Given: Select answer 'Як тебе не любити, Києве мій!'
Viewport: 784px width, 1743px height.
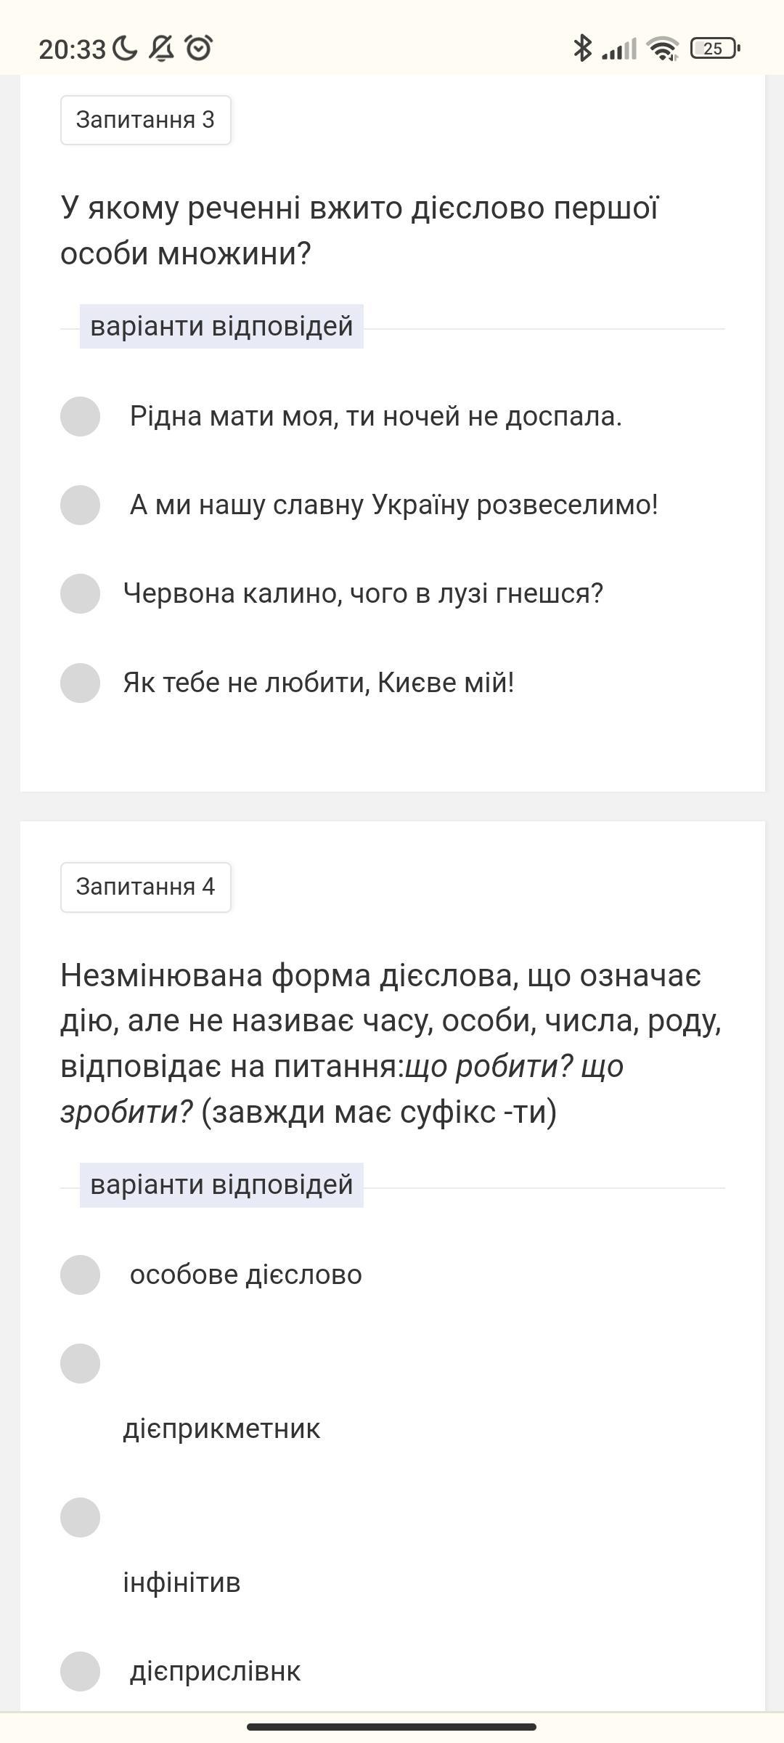Looking at the screenshot, I should tap(80, 683).
